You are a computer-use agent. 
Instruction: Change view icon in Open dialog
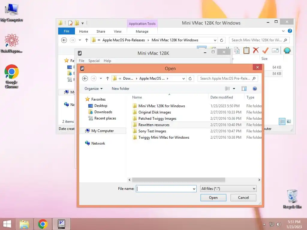(x=227, y=89)
